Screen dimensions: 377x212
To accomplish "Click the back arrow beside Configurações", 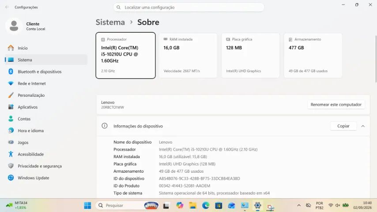I will click(7, 7).
